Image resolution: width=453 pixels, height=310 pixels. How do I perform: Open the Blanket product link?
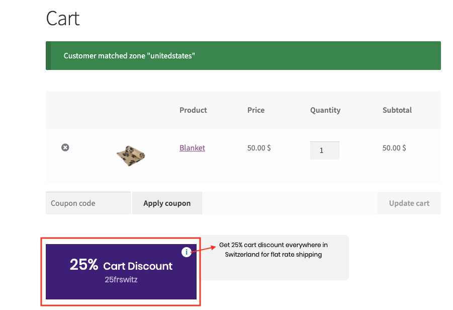(192, 148)
